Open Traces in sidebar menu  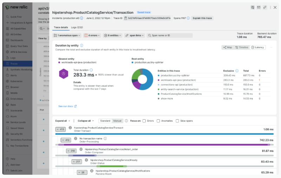pyautogui.click(x=18, y=64)
